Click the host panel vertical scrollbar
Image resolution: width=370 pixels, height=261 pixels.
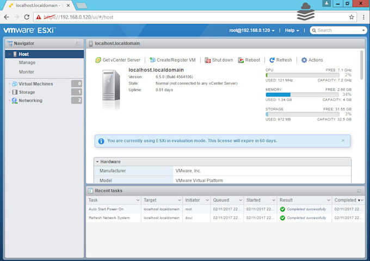click(x=361, y=65)
